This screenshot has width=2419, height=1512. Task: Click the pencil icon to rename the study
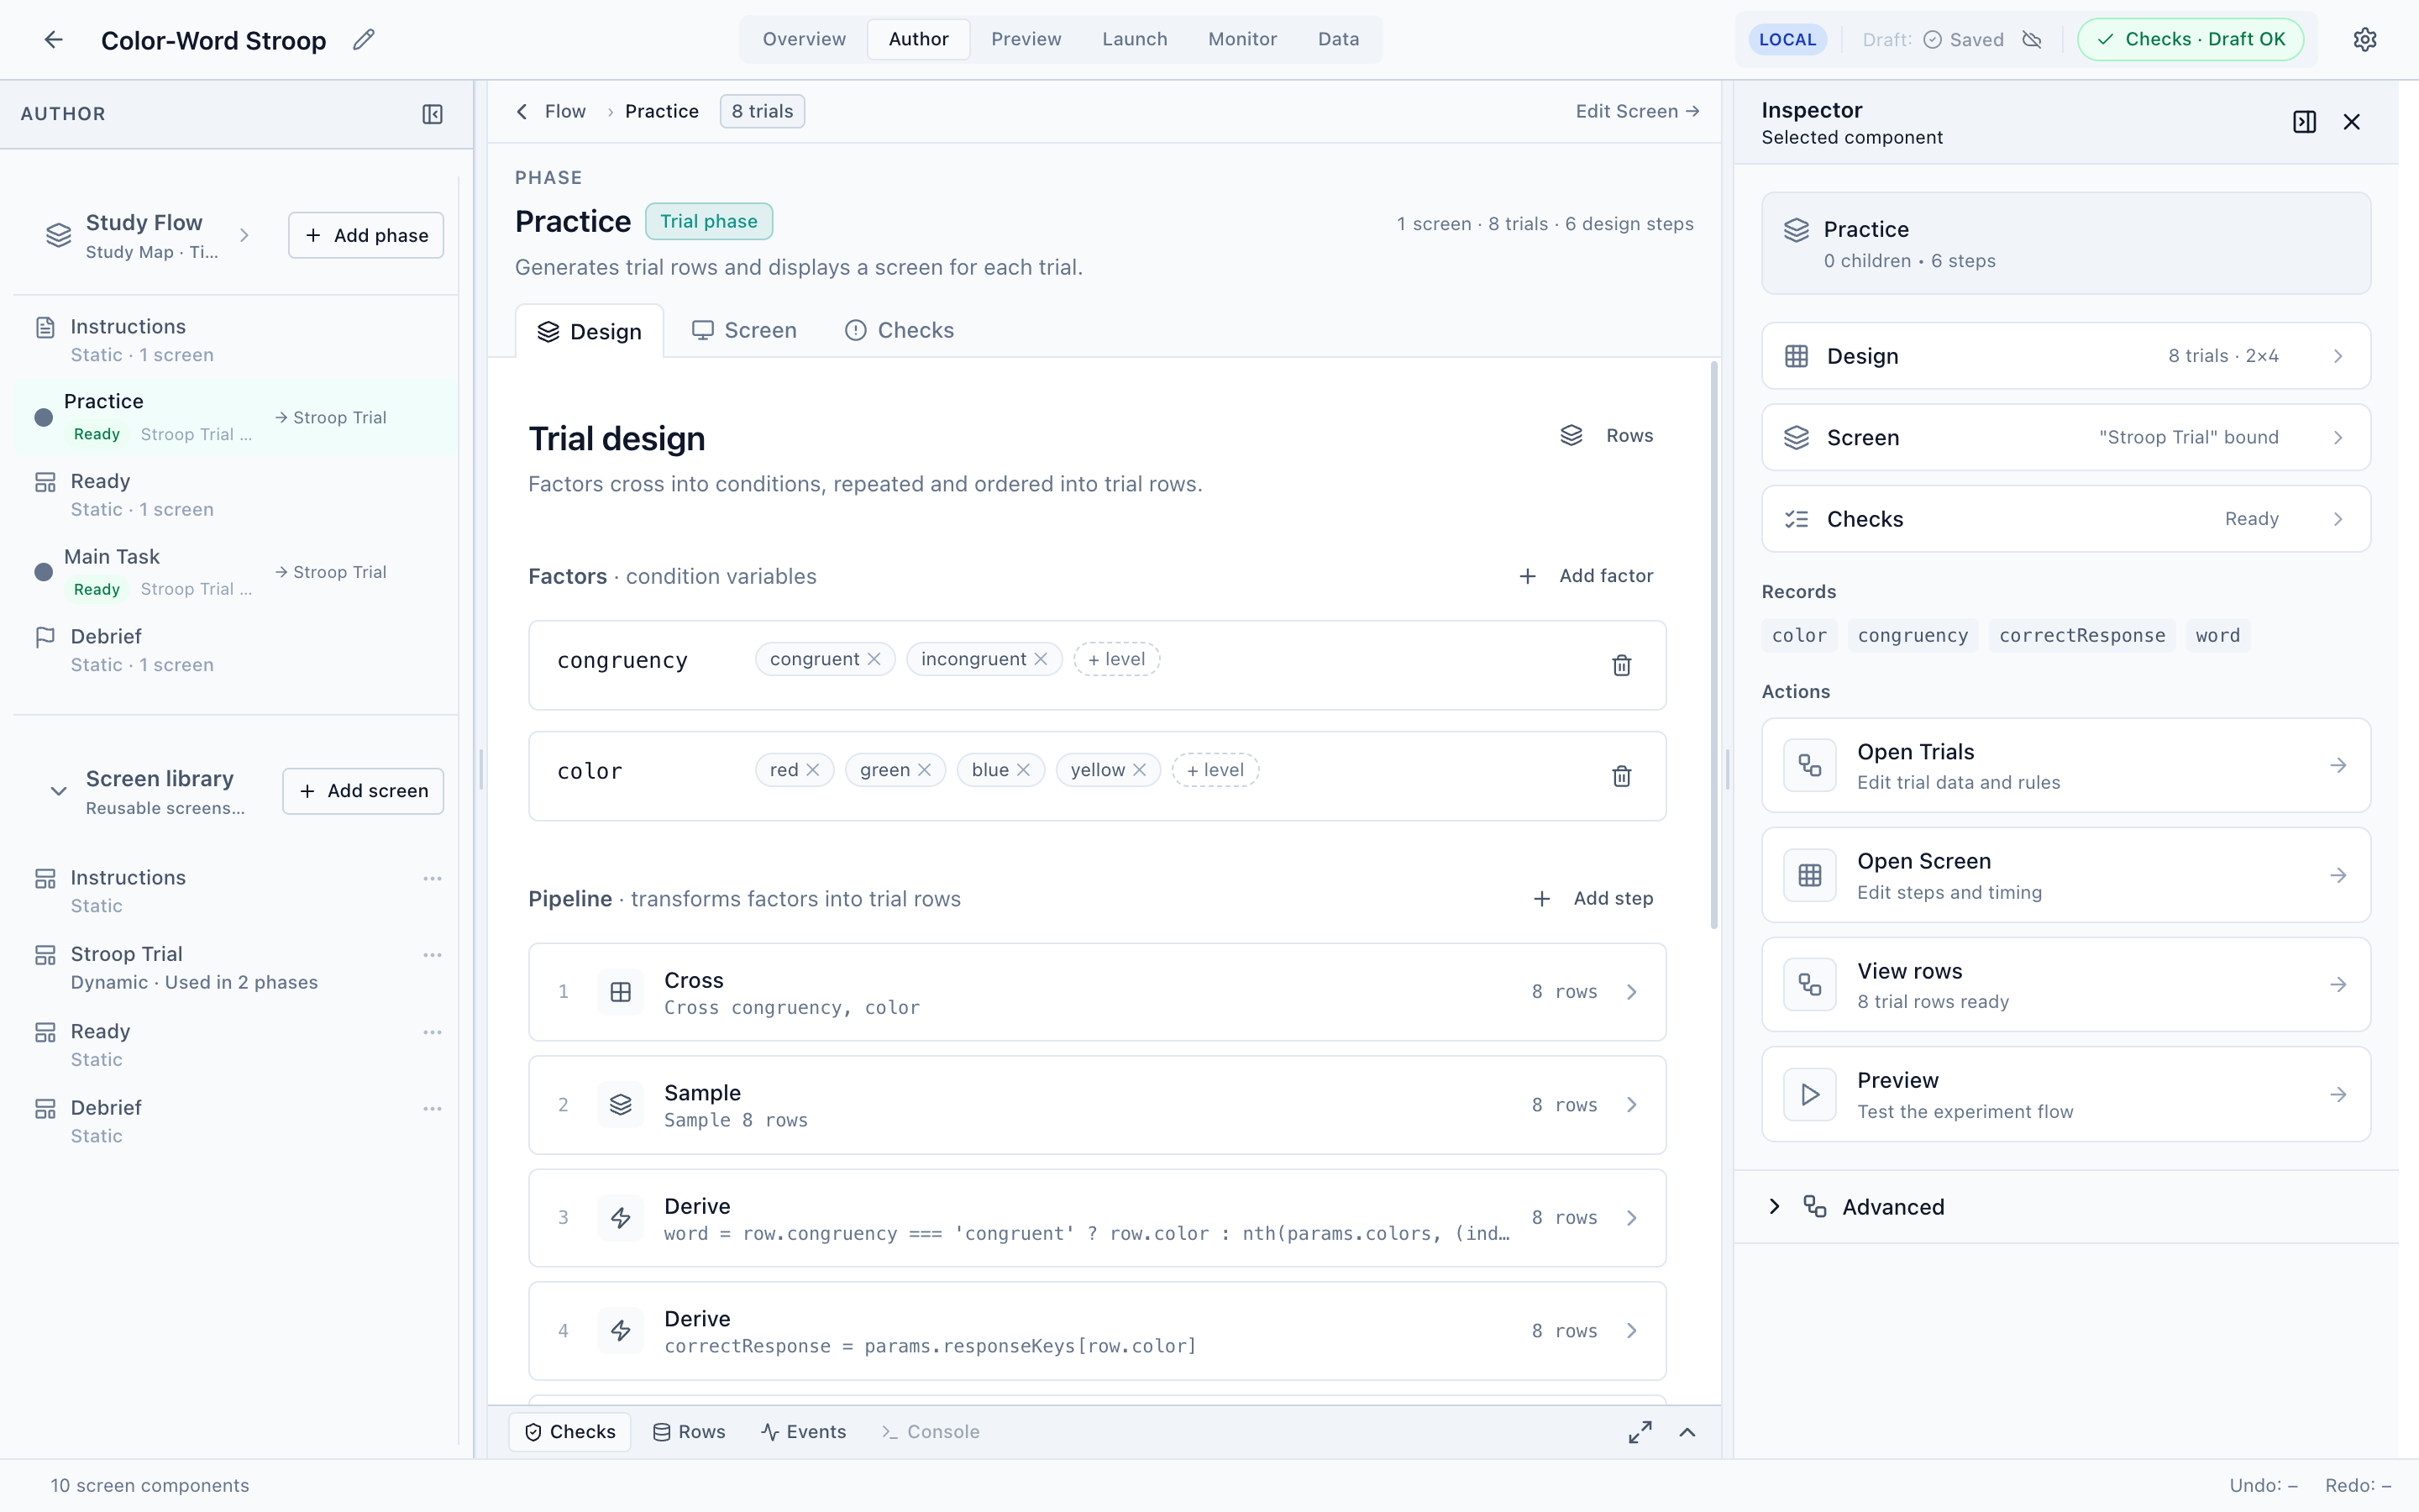pyautogui.click(x=364, y=40)
